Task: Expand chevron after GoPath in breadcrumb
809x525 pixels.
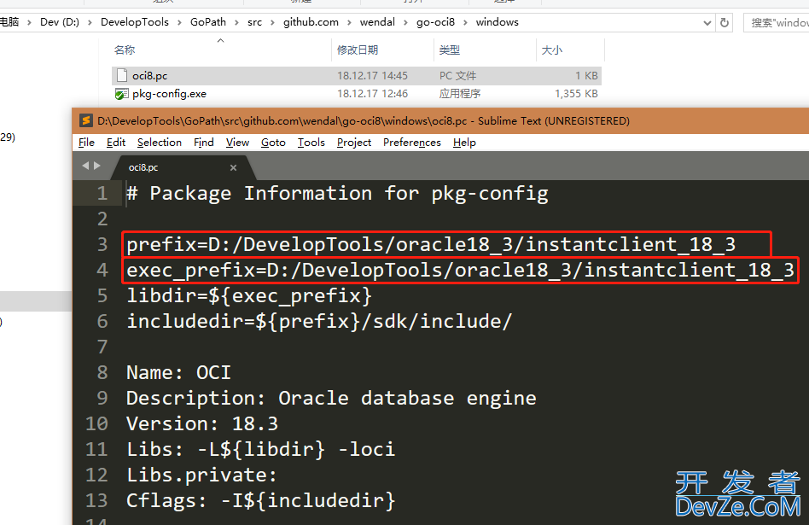Action: coord(237,23)
